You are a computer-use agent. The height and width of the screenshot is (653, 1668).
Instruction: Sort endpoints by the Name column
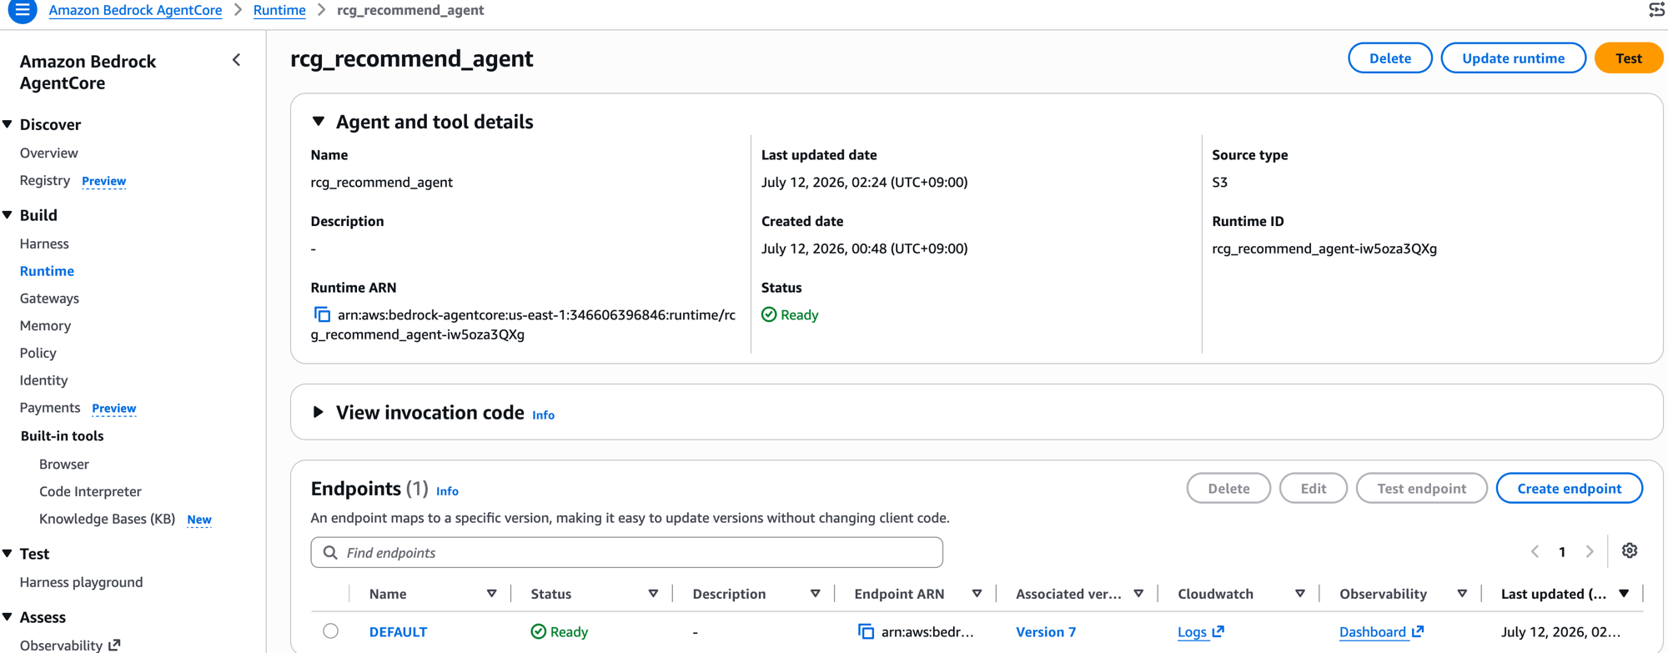[x=492, y=594]
